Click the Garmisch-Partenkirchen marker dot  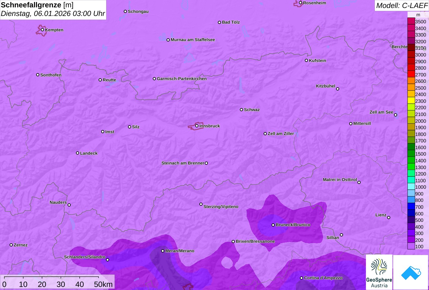(154, 79)
